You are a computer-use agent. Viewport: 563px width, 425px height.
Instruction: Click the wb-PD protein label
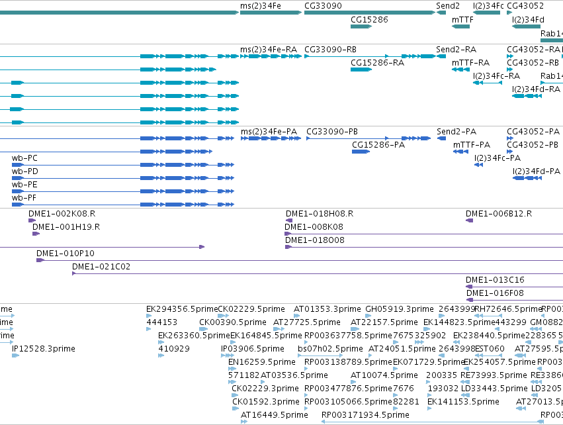pyautogui.click(x=24, y=171)
